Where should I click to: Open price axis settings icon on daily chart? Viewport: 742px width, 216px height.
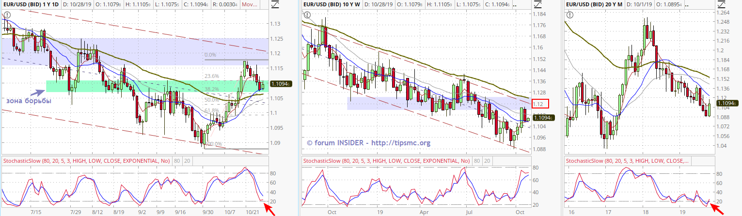pyautogui.click(x=275, y=5)
